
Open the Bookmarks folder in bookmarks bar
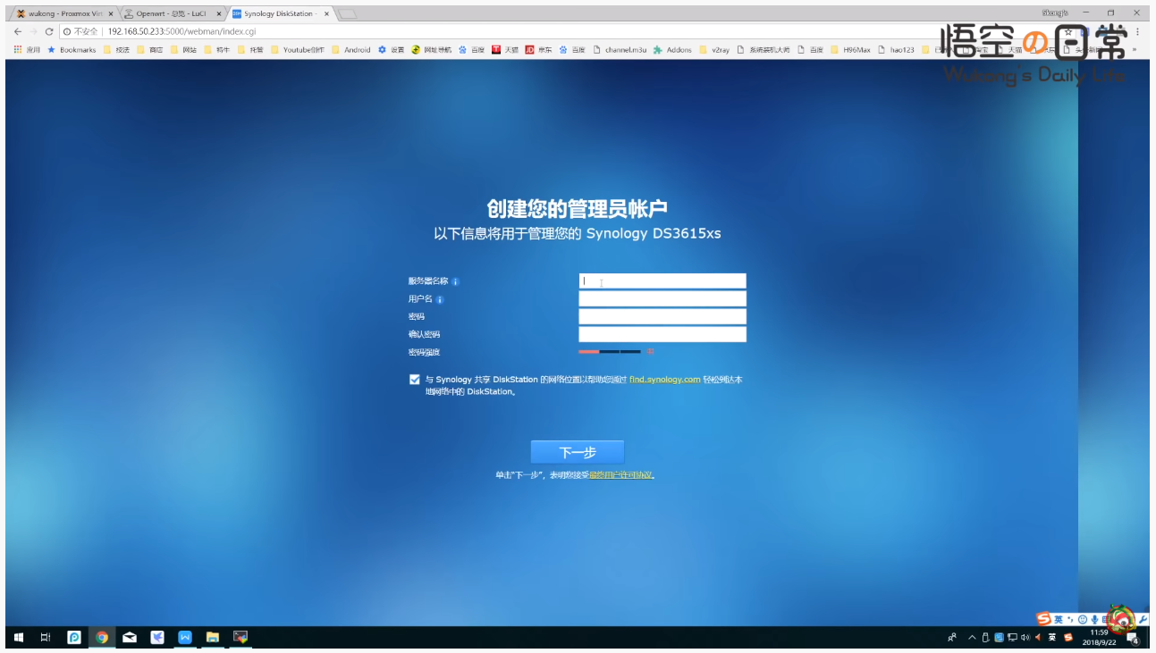pyautogui.click(x=72, y=50)
